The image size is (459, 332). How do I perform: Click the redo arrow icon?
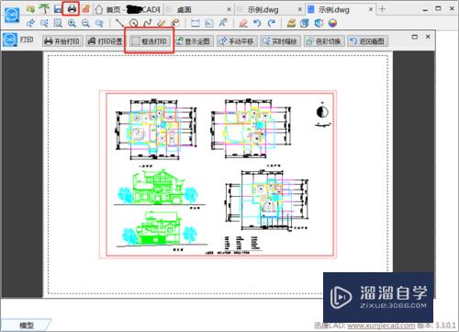click(x=271, y=23)
